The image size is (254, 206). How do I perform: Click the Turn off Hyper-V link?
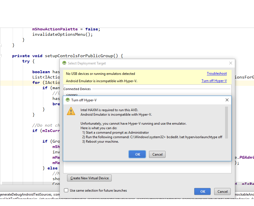point(214,80)
